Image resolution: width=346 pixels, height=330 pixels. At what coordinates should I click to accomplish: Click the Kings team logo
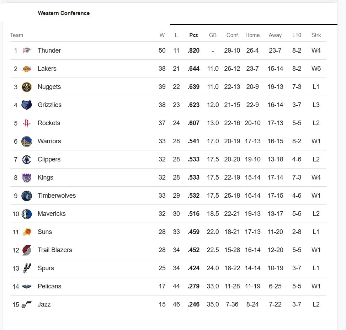coord(27,177)
